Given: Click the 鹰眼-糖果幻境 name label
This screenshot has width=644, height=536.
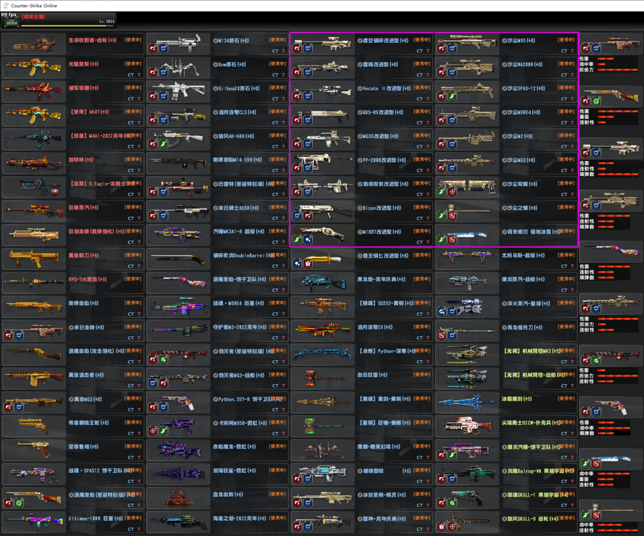Looking at the screenshot, I should [379, 447].
